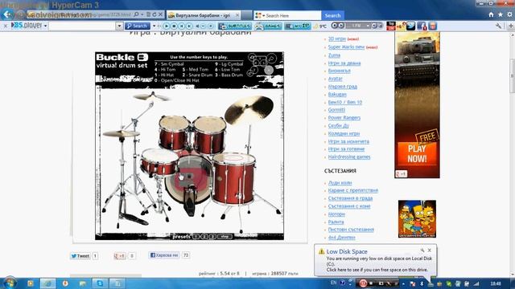Open favorites star icon
The width and height of the screenshot is (515, 289).
click(x=501, y=14)
